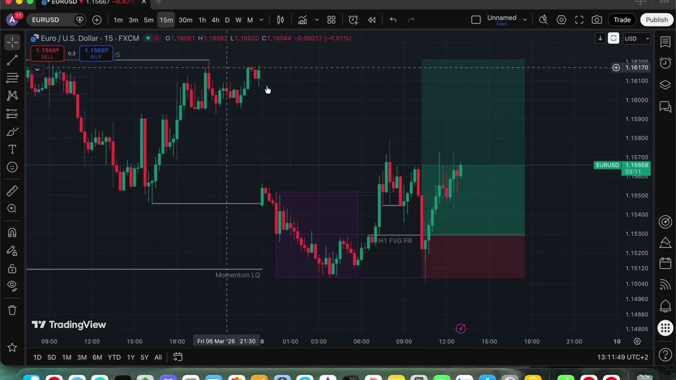Select the H1 FVG Fill label
Screen dimensions: 676x380
[x=395, y=241]
